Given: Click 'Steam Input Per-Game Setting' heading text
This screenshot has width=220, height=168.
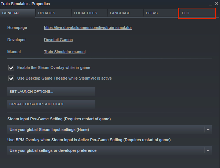Looking at the screenshot, I should tap(59, 119).
